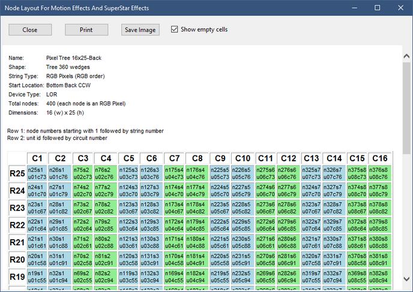Toggle the Show empty cells checkbox
Viewport: 413px width, 292px height.
[x=175, y=29]
